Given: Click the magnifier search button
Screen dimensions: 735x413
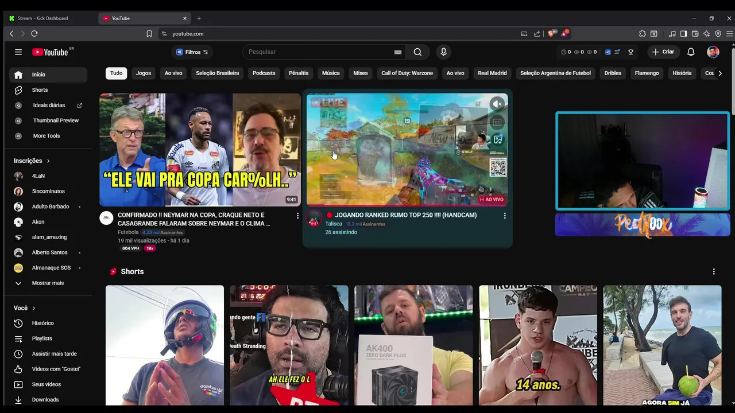Looking at the screenshot, I should point(417,52).
